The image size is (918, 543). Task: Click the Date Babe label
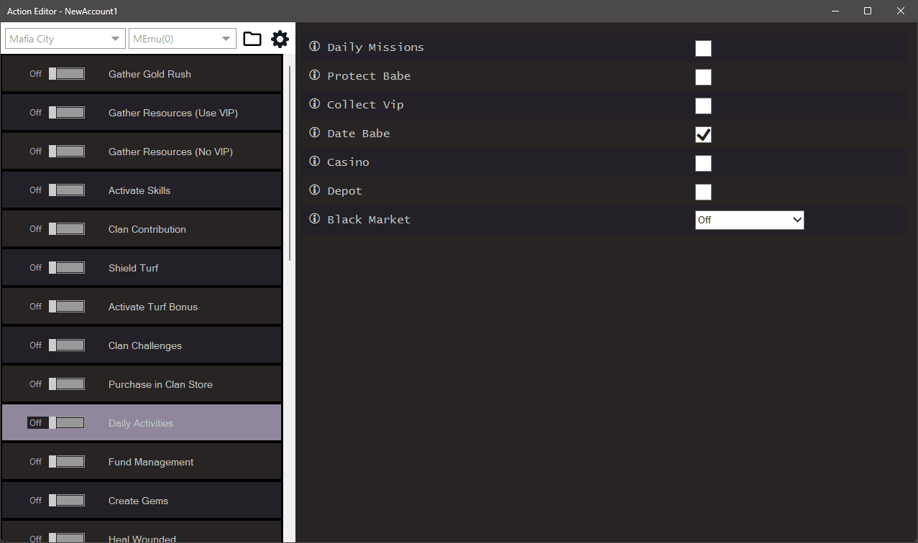coord(359,134)
